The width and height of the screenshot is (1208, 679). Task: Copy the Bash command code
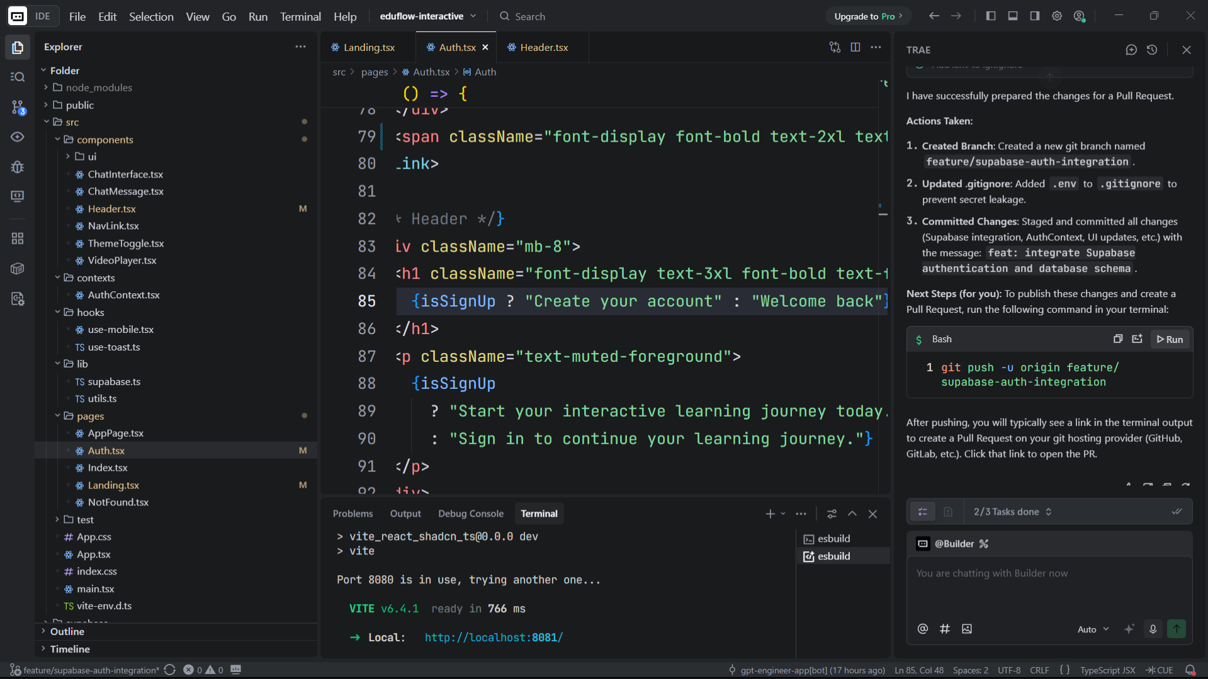point(1118,339)
